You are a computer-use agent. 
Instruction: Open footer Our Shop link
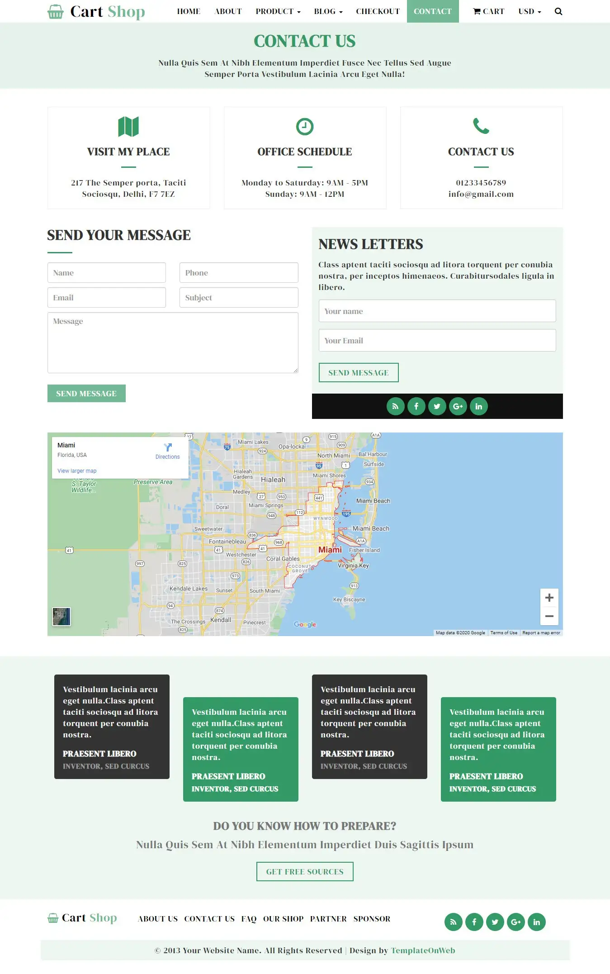pyautogui.click(x=284, y=919)
